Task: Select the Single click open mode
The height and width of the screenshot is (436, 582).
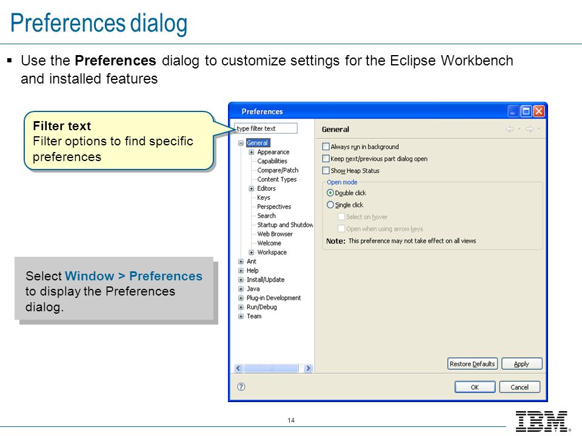Action: 330,205
